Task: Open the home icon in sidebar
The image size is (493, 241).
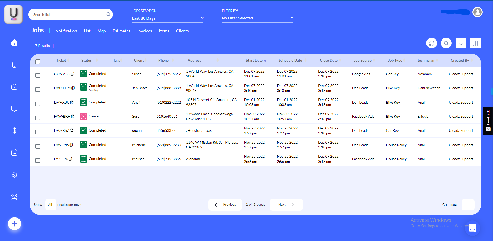Action: (14, 43)
